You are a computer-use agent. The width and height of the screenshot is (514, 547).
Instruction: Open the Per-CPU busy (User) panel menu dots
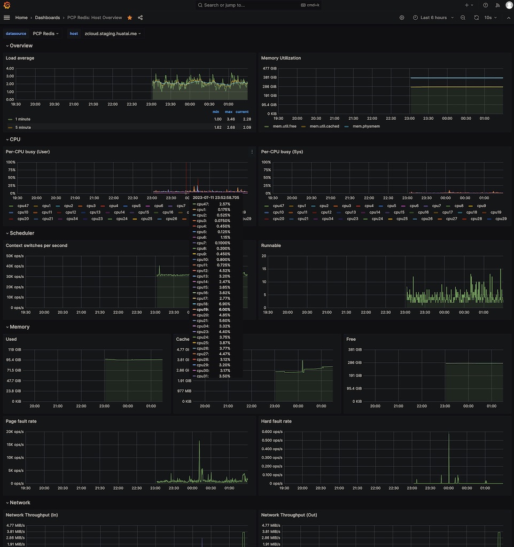click(252, 152)
